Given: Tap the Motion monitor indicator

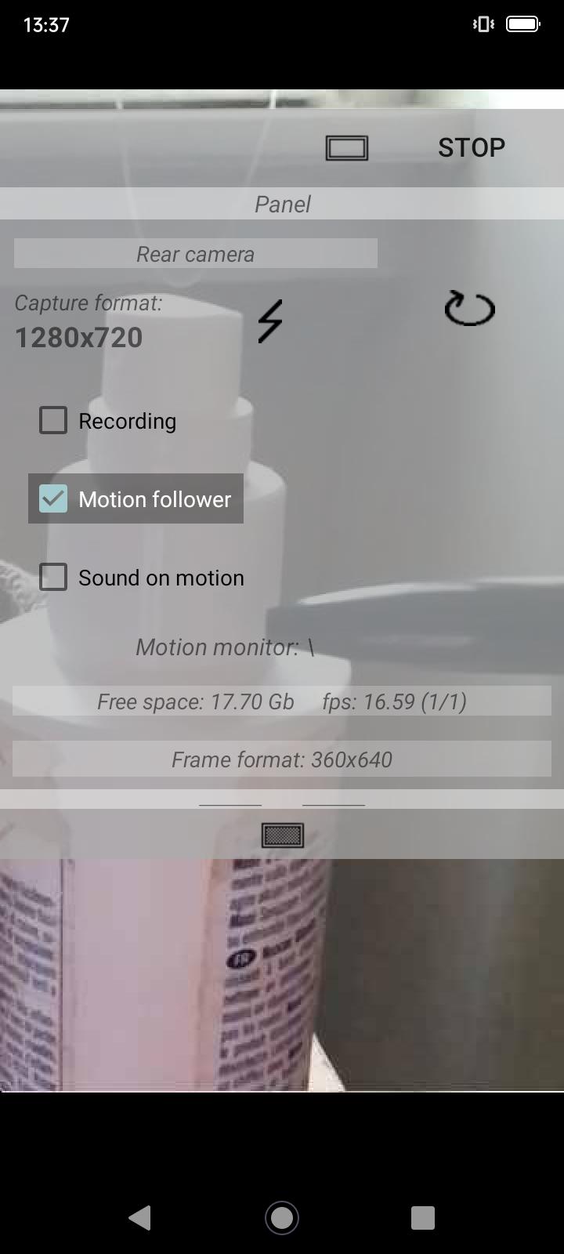Looking at the screenshot, I should 225,647.
